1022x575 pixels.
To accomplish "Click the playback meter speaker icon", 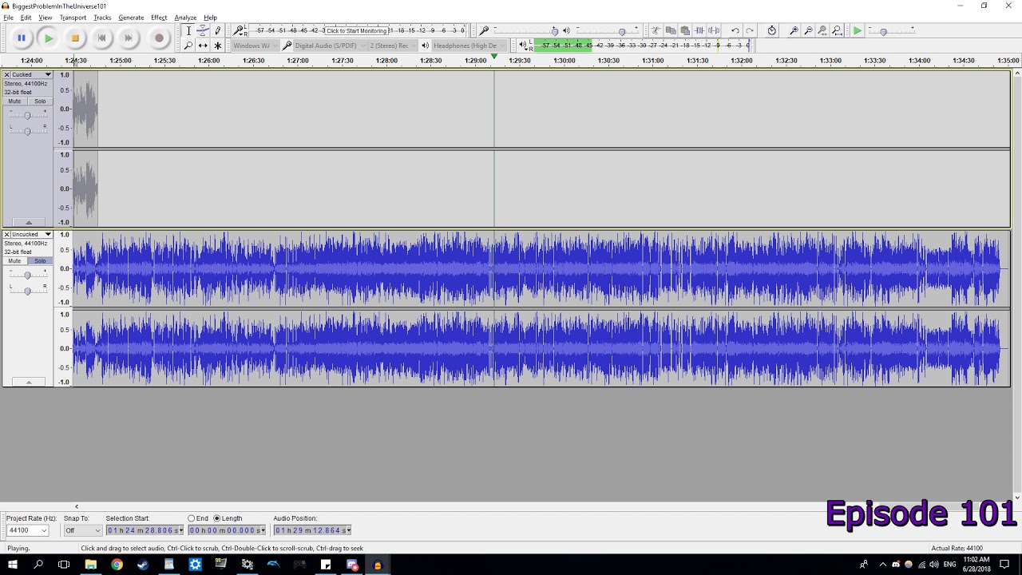I will (524, 46).
